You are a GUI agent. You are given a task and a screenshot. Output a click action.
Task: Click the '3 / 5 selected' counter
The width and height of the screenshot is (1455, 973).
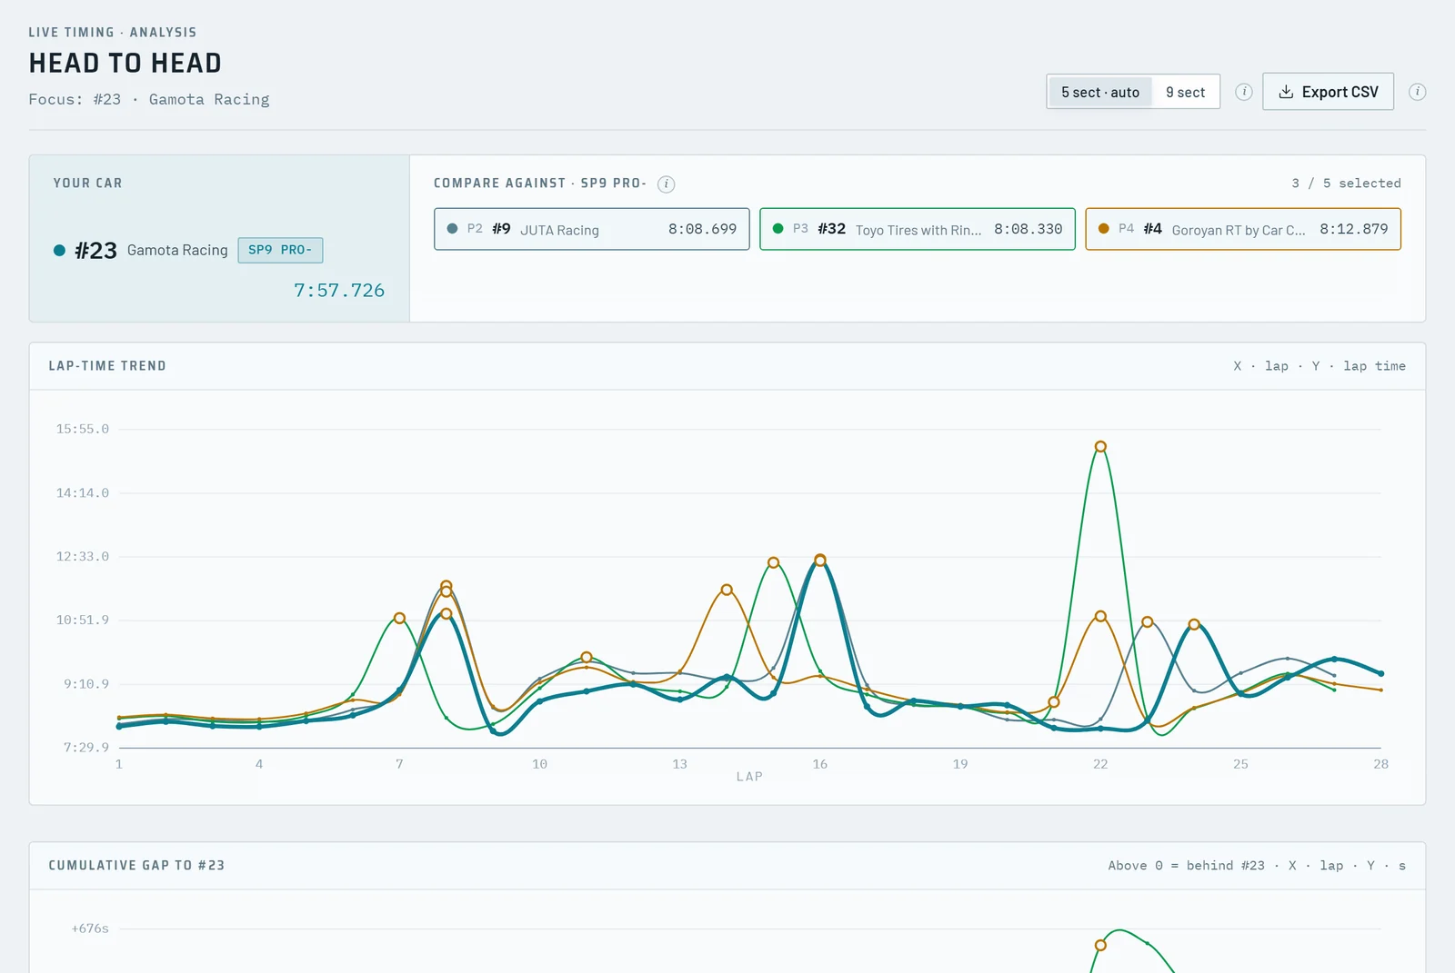tap(1346, 184)
